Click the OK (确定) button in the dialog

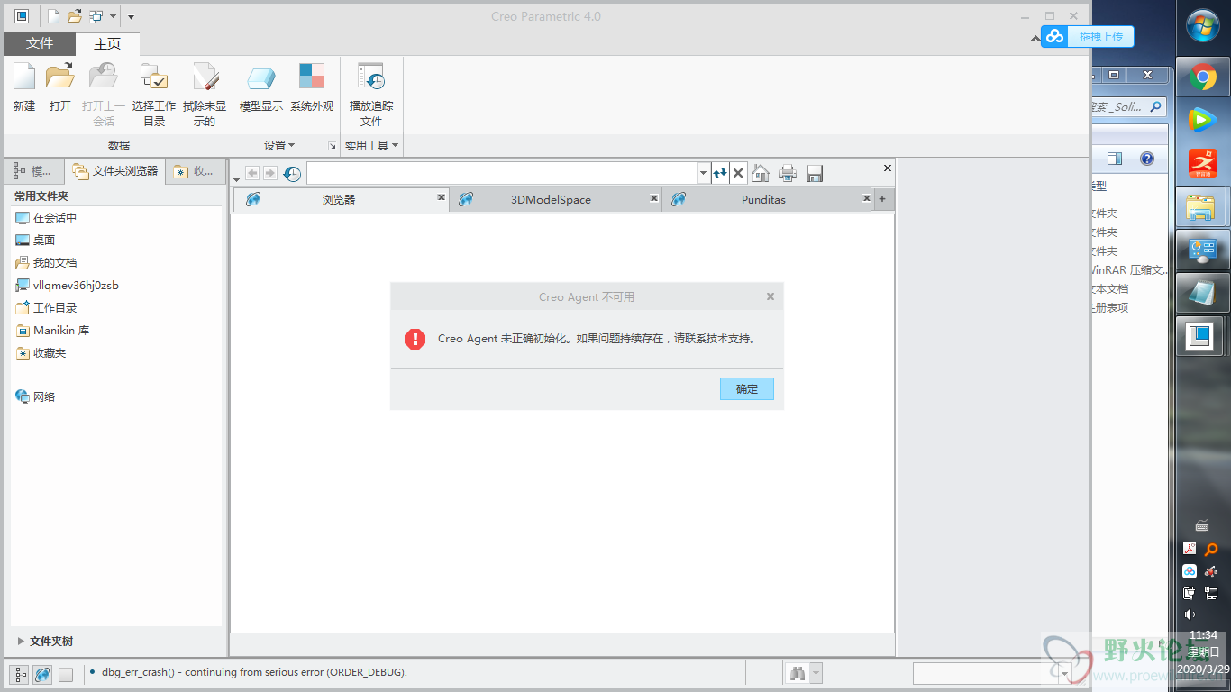point(747,388)
